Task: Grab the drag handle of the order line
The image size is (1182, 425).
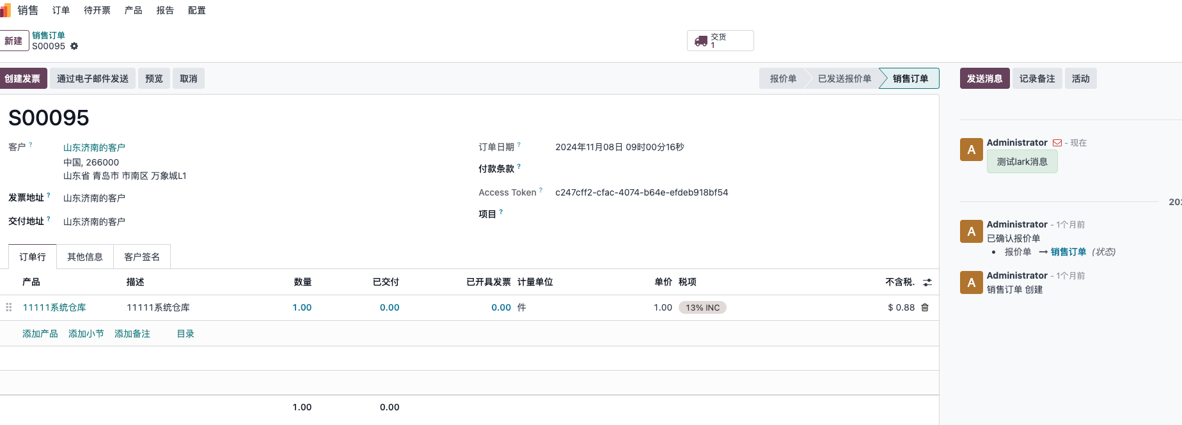Action: coord(9,307)
